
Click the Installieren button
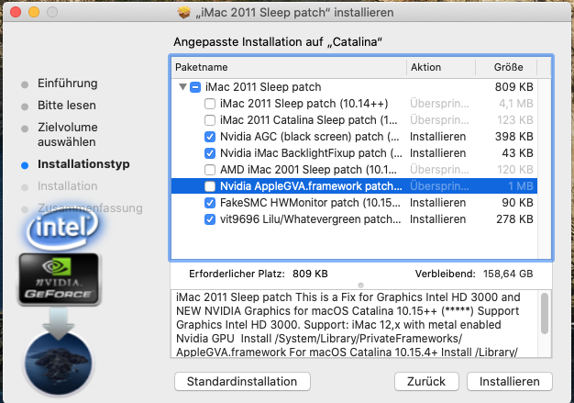pos(510,381)
